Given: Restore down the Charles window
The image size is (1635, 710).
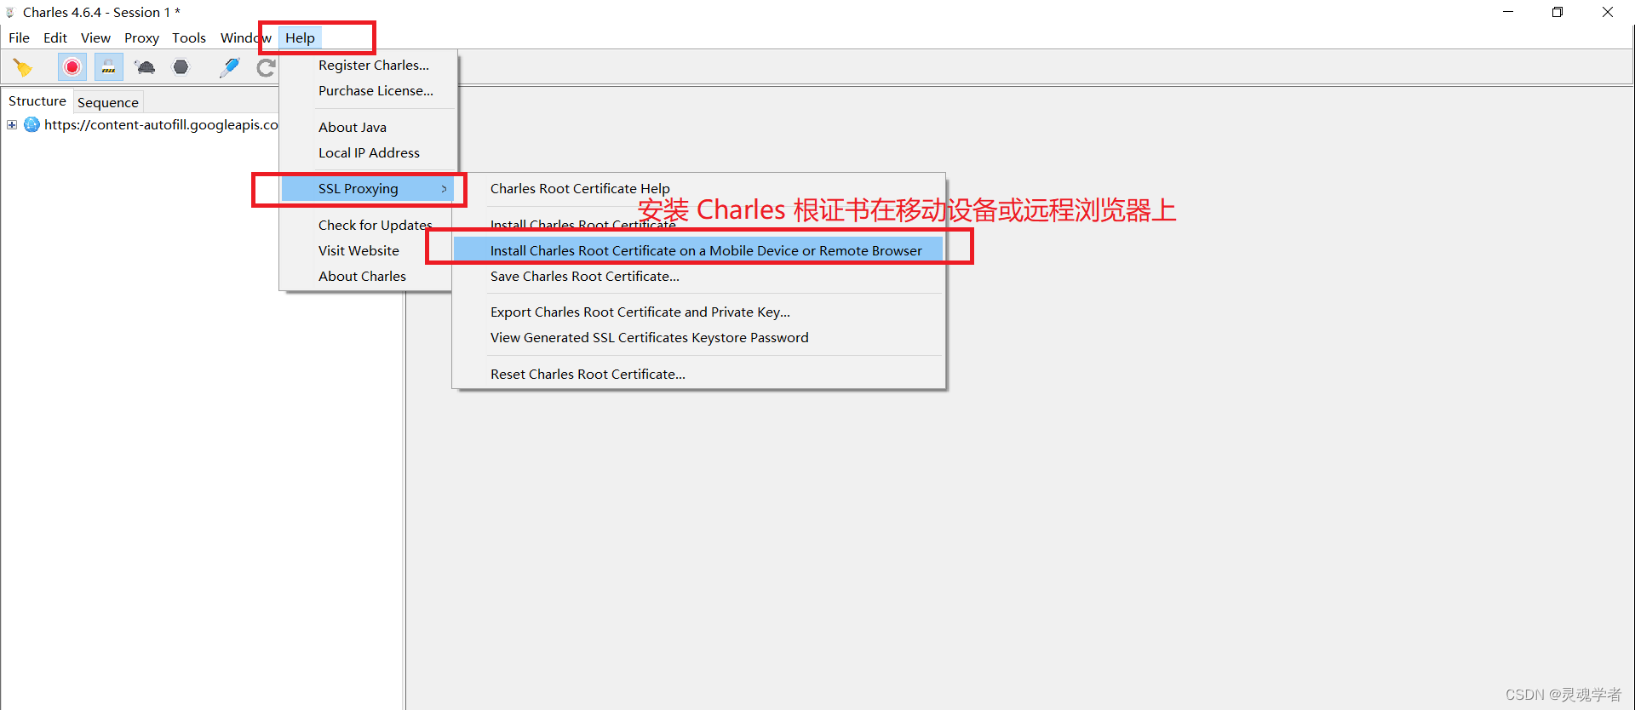Looking at the screenshot, I should pos(1558,12).
